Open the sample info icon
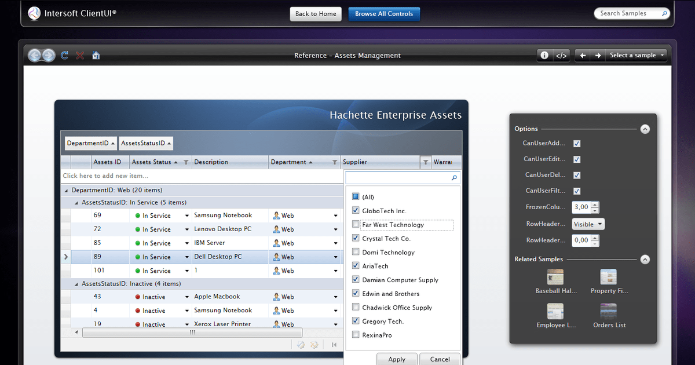Screen dimensions: 695x365 [x=544, y=55]
